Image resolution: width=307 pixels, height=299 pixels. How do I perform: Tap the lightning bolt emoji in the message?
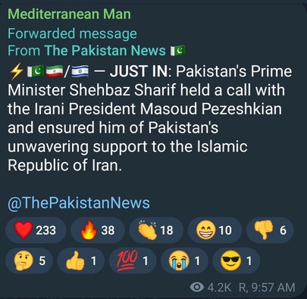[x=16, y=71]
